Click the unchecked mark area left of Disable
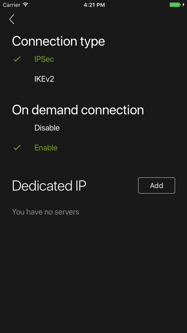The width and height of the screenshot is (187, 333). (x=17, y=128)
